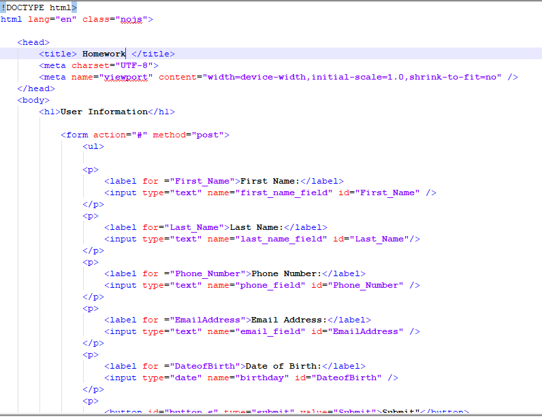
Task: Click the Date of Birth: label text
Action: [283, 366]
